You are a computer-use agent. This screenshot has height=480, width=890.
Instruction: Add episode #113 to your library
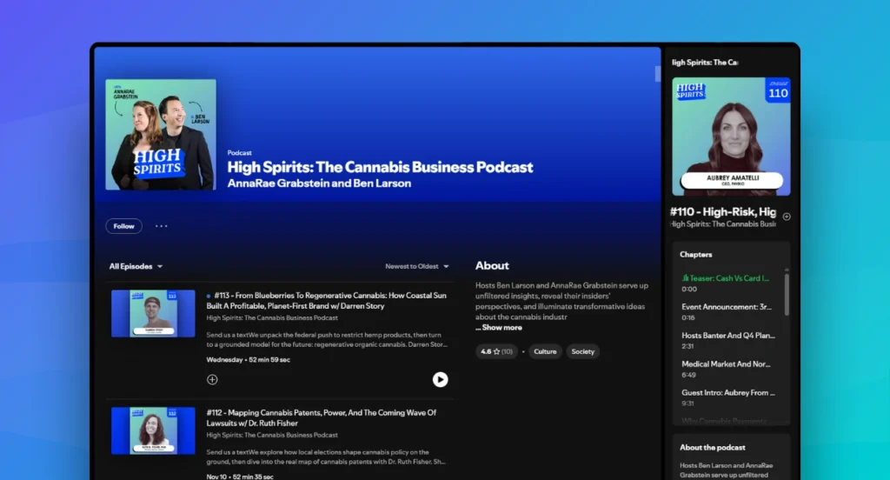point(212,379)
